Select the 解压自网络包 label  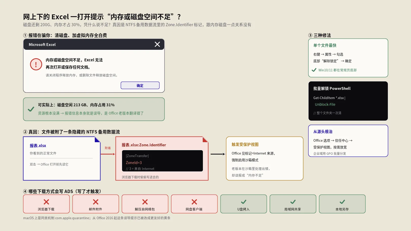coord(145,209)
